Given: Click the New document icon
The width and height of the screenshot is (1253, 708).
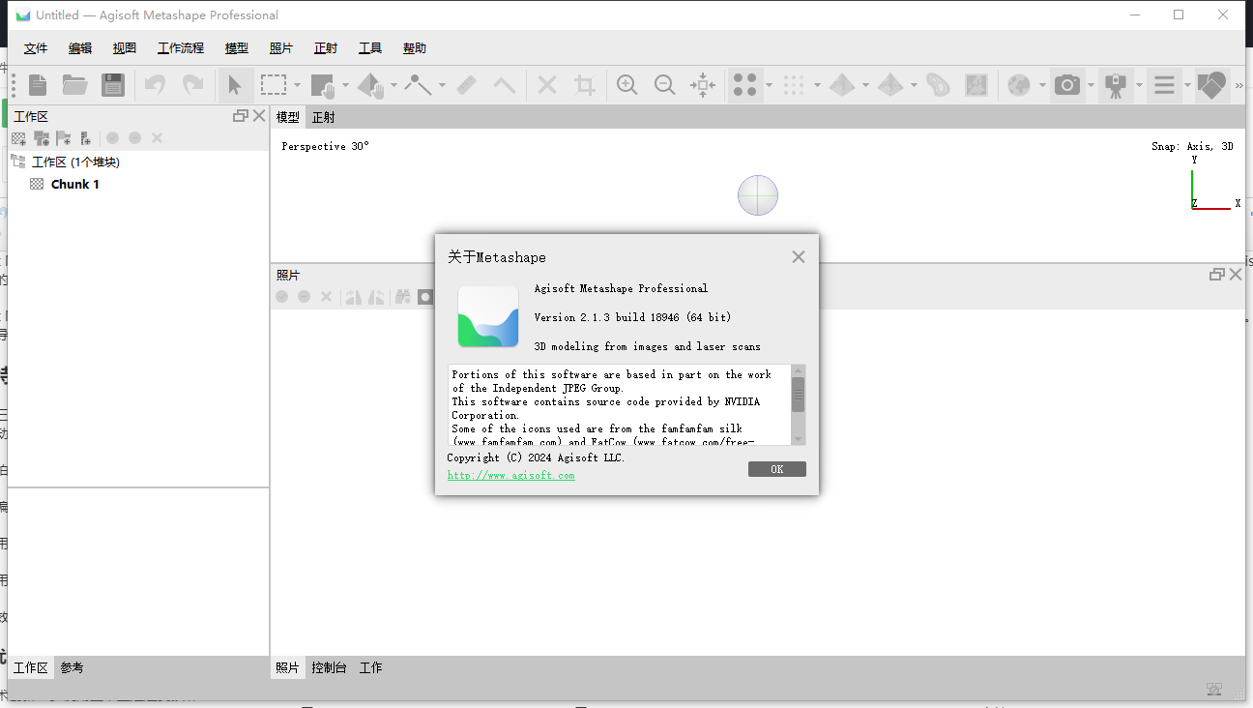Looking at the screenshot, I should [38, 85].
